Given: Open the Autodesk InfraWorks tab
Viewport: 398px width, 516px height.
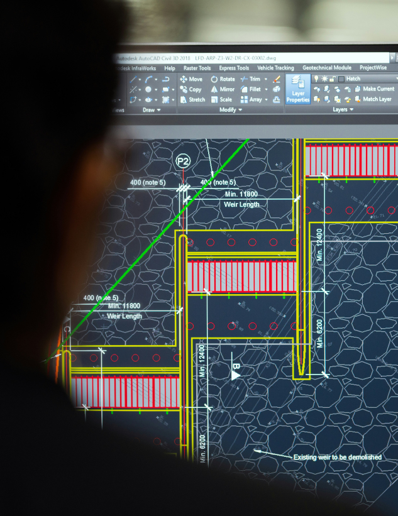Looking at the screenshot, I should click(135, 68).
